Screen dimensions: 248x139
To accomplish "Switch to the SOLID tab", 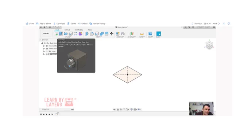I will (57, 30).
